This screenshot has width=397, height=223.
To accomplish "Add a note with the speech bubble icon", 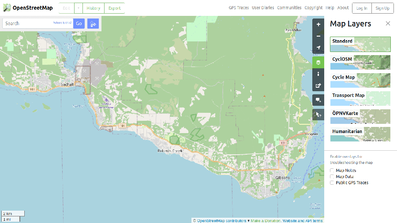I will [318, 100].
